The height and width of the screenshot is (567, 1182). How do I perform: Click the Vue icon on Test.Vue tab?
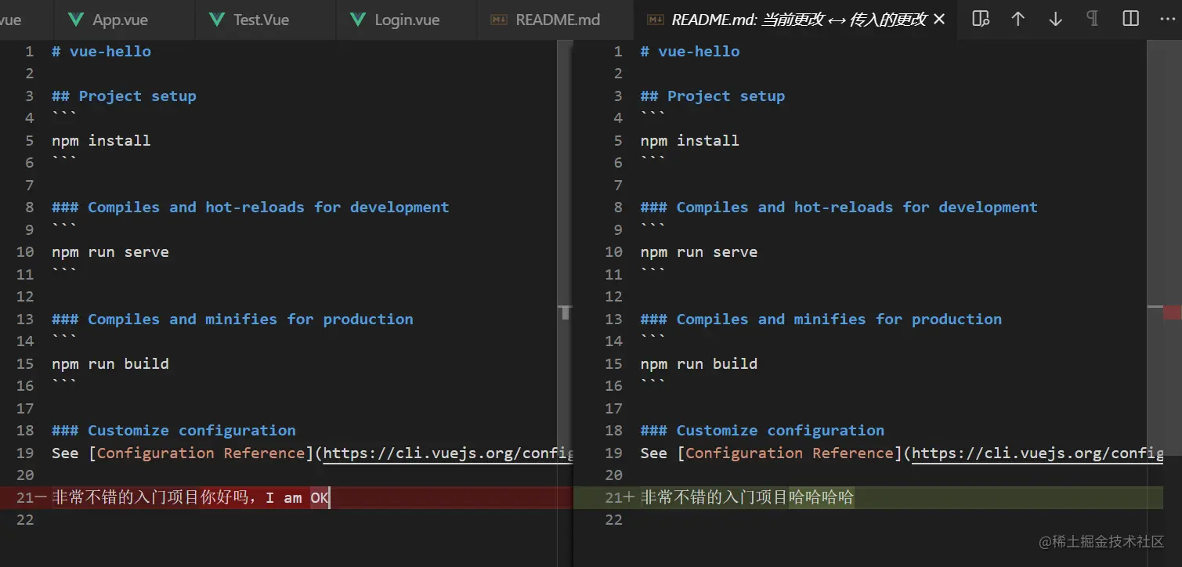pos(217,20)
